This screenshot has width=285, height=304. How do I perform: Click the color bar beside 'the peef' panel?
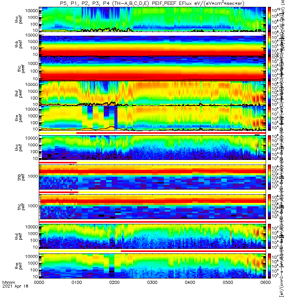click(x=269, y=118)
